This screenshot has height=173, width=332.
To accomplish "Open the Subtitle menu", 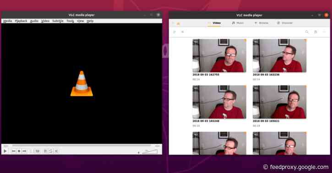I will point(58,21).
